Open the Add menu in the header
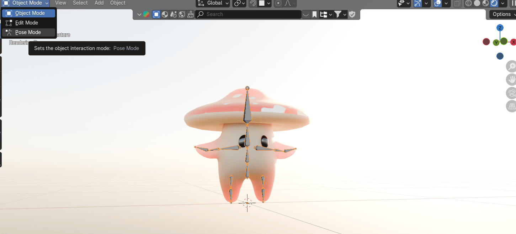 [99, 3]
